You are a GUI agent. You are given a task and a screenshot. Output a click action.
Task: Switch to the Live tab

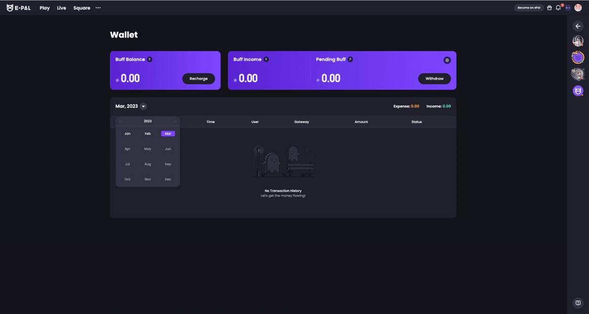[x=61, y=8]
